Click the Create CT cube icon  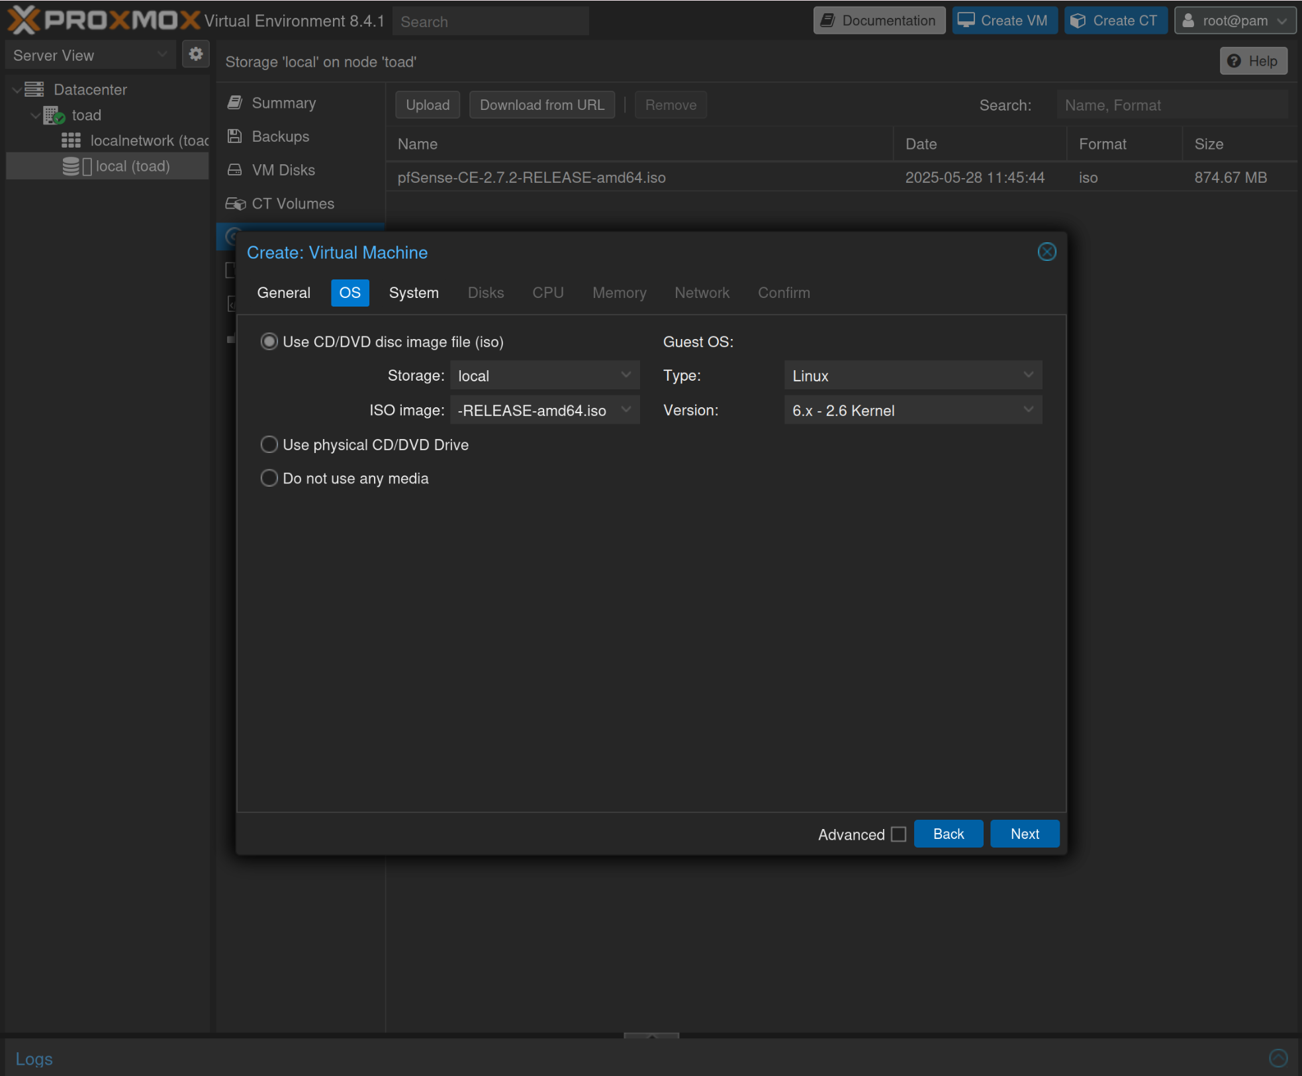pos(1078,21)
